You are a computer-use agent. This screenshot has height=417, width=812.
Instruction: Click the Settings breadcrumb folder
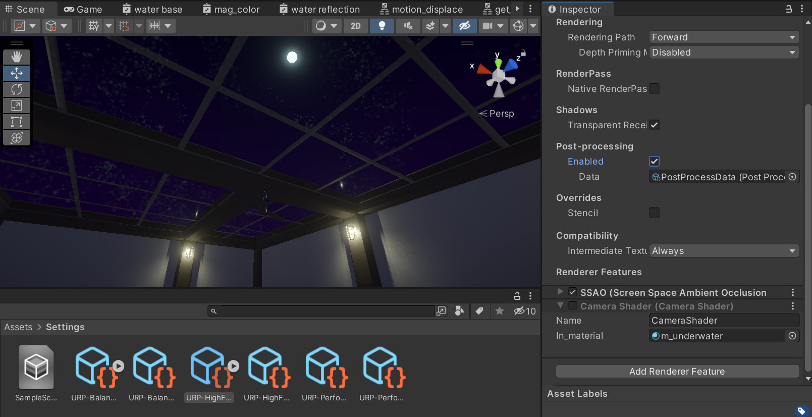point(65,327)
